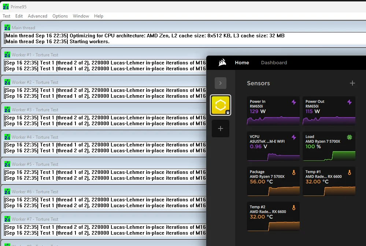This screenshot has height=246, width=366.
Task: Open the Options menu
Action: point(60,16)
